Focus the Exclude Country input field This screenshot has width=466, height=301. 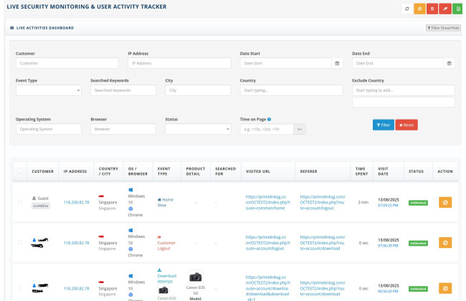coord(404,90)
